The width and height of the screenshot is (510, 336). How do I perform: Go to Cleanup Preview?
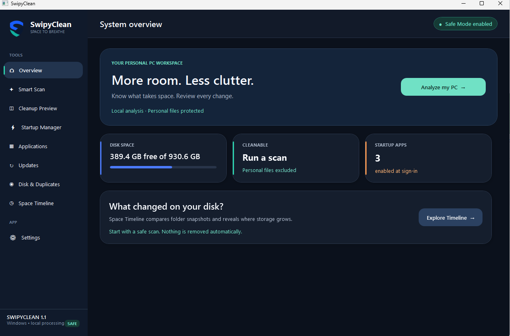(x=43, y=108)
